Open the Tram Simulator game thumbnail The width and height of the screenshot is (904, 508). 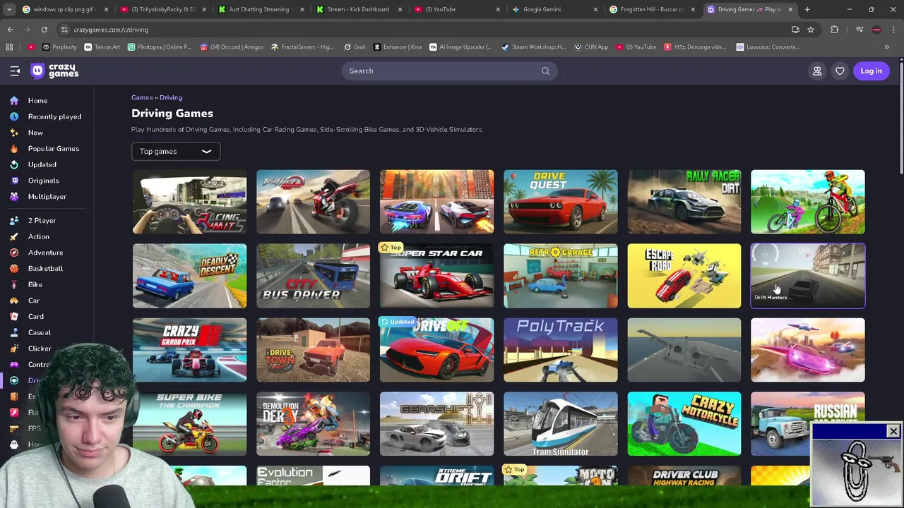560,424
